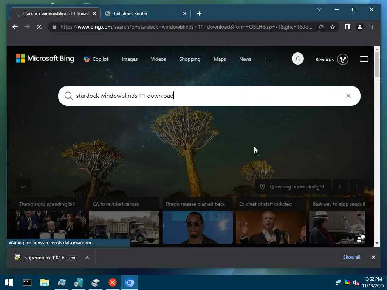Click the Chromium browser taskbar icon
Viewport: 387px width, 290px height.
(x=130, y=282)
